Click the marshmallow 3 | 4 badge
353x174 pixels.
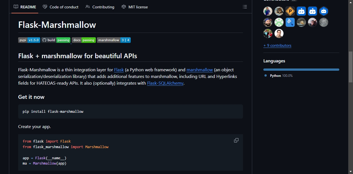pos(114,40)
